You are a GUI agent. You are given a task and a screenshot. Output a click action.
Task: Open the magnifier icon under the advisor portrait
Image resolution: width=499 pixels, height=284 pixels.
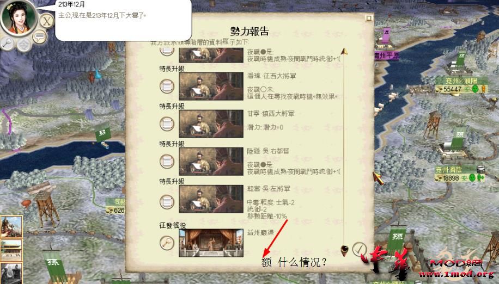(7, 44)
